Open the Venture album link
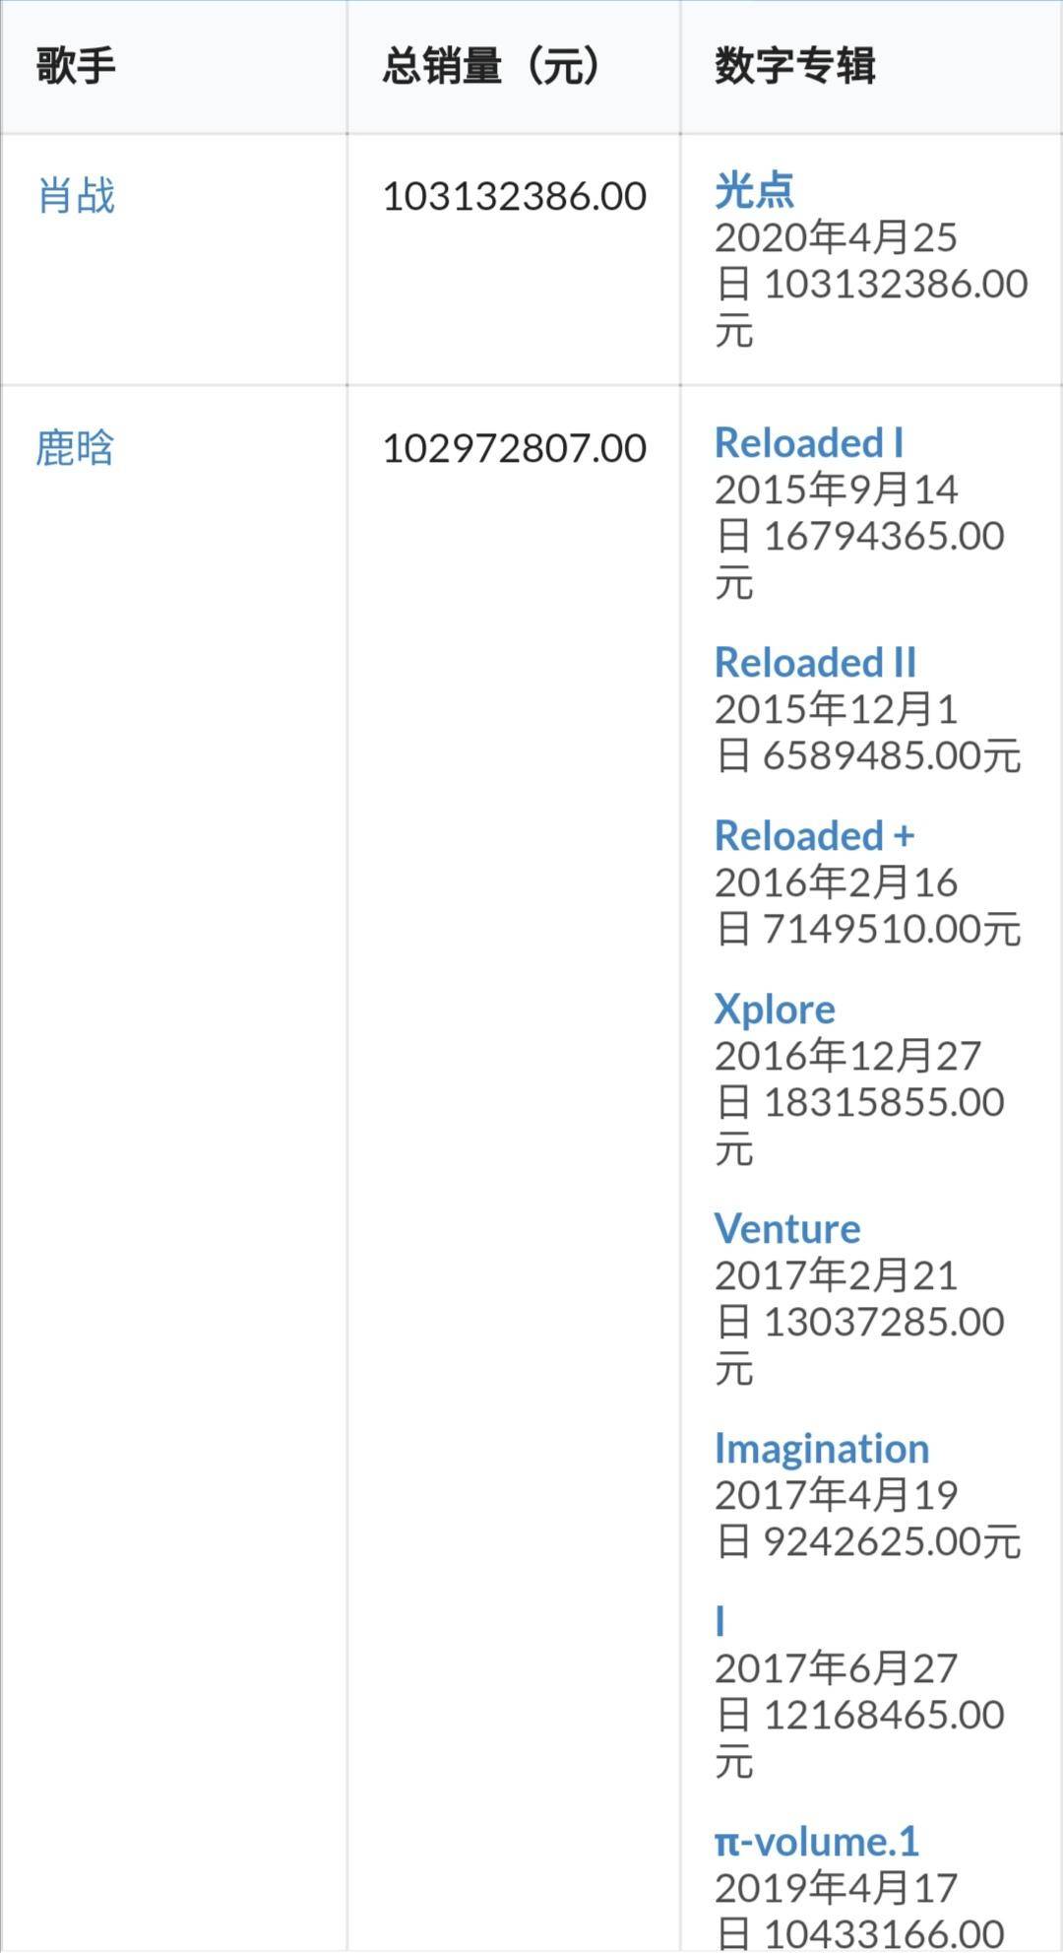 (x=787, y=1228)
